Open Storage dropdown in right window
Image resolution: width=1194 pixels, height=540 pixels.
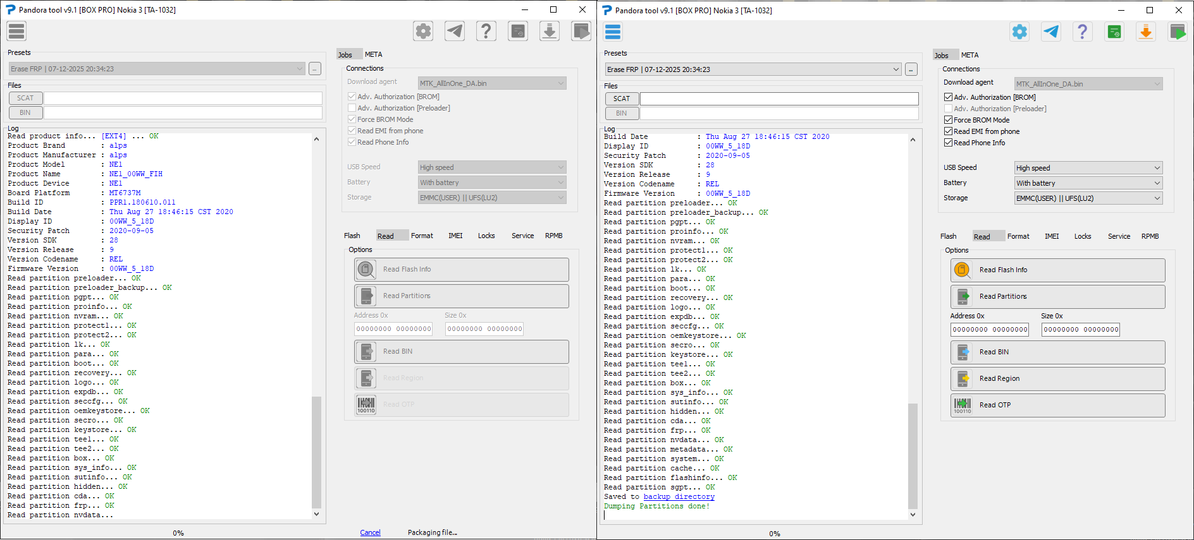coord(1088,198)
